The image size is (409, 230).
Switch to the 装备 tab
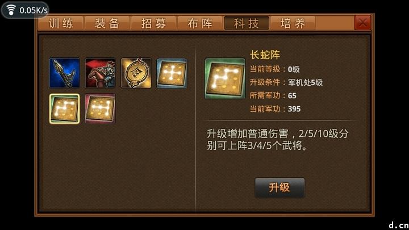tap(107, 23)
